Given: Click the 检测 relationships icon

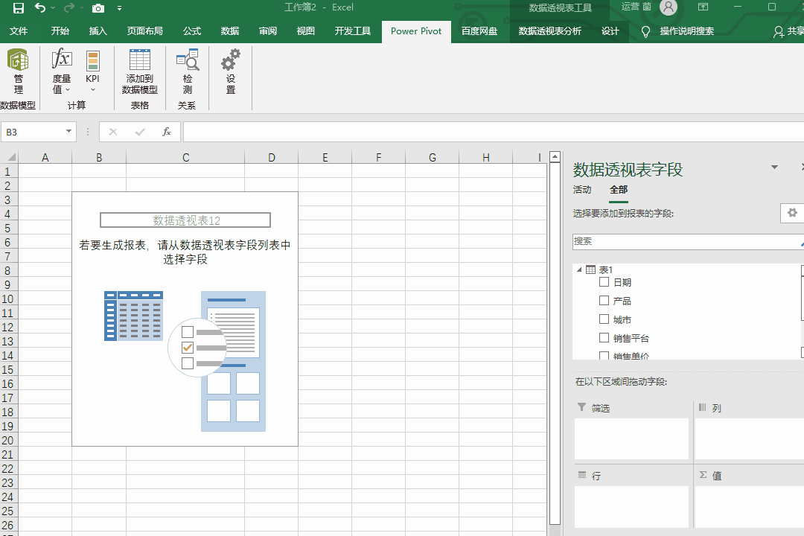Looking at the screenshot, I should [x=187, y=60].
